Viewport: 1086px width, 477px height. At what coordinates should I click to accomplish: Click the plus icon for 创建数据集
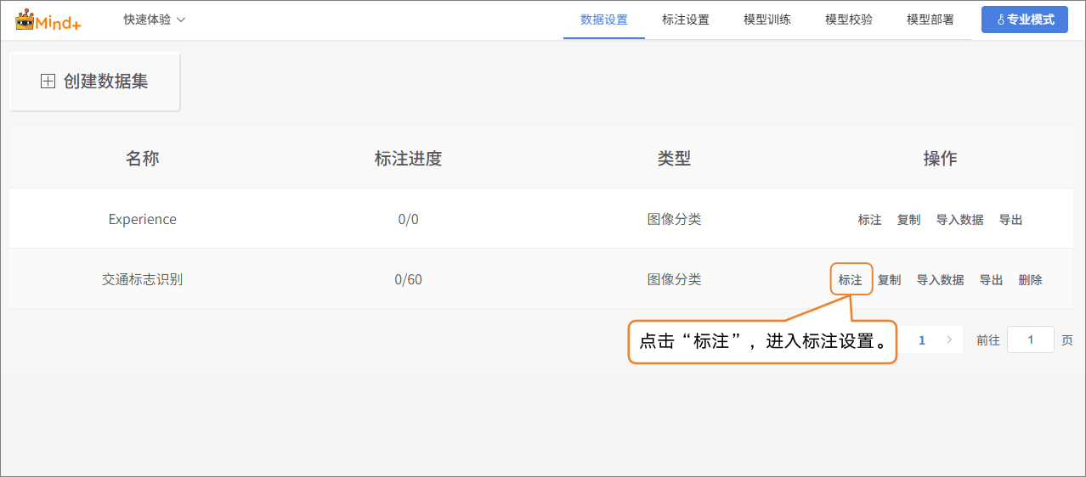pos(48,81)
